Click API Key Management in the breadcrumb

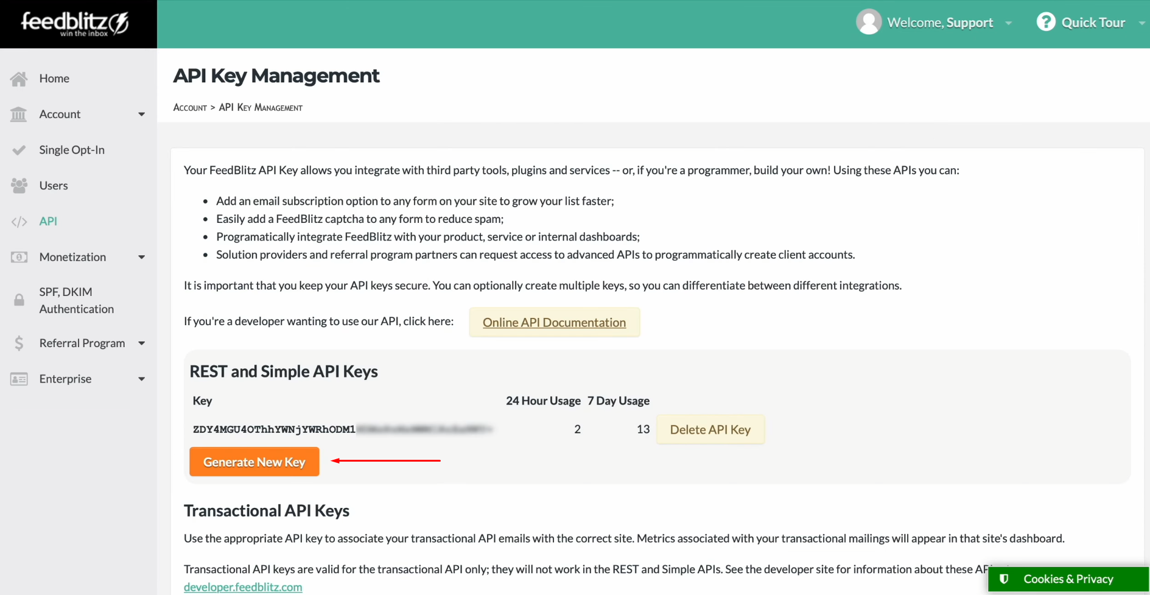pos(261,107)
